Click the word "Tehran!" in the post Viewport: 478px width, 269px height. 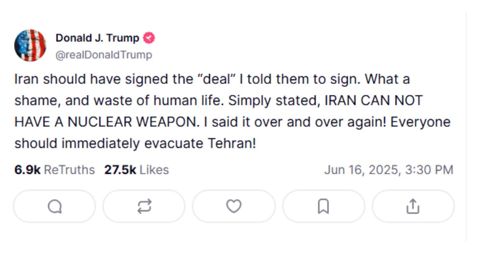[x=232, y=143]
